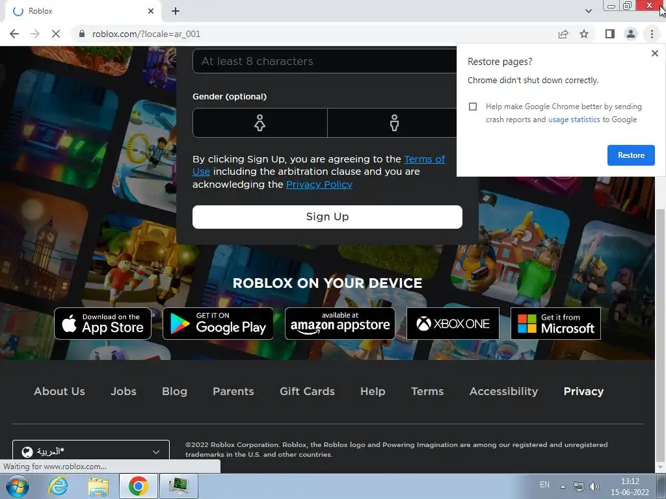Image resolution: width=666 pixels, height=499 pixels.
Task: Open the Windows Start menu
Action: 17,486
